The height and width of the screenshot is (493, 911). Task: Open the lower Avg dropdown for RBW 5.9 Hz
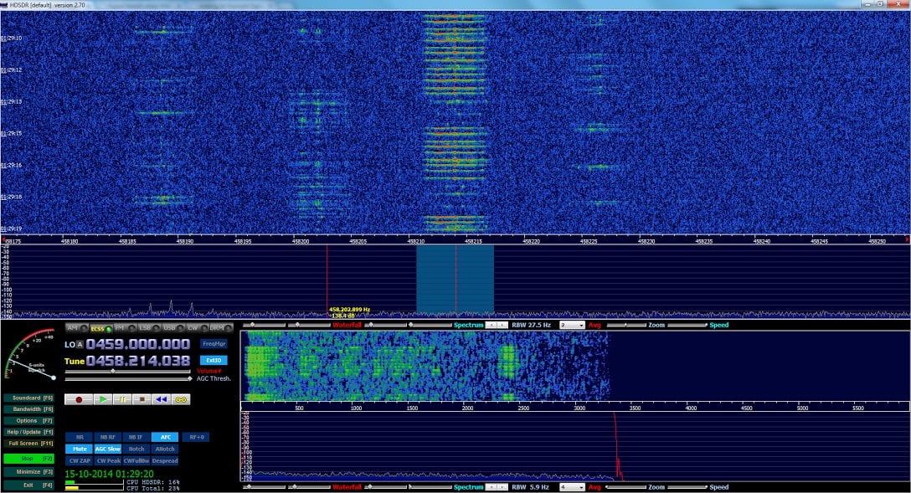pos(572,487)
